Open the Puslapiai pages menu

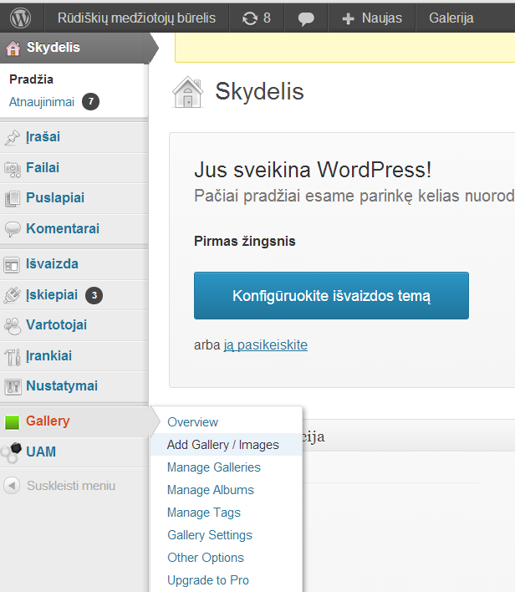[x=55, y=198]
